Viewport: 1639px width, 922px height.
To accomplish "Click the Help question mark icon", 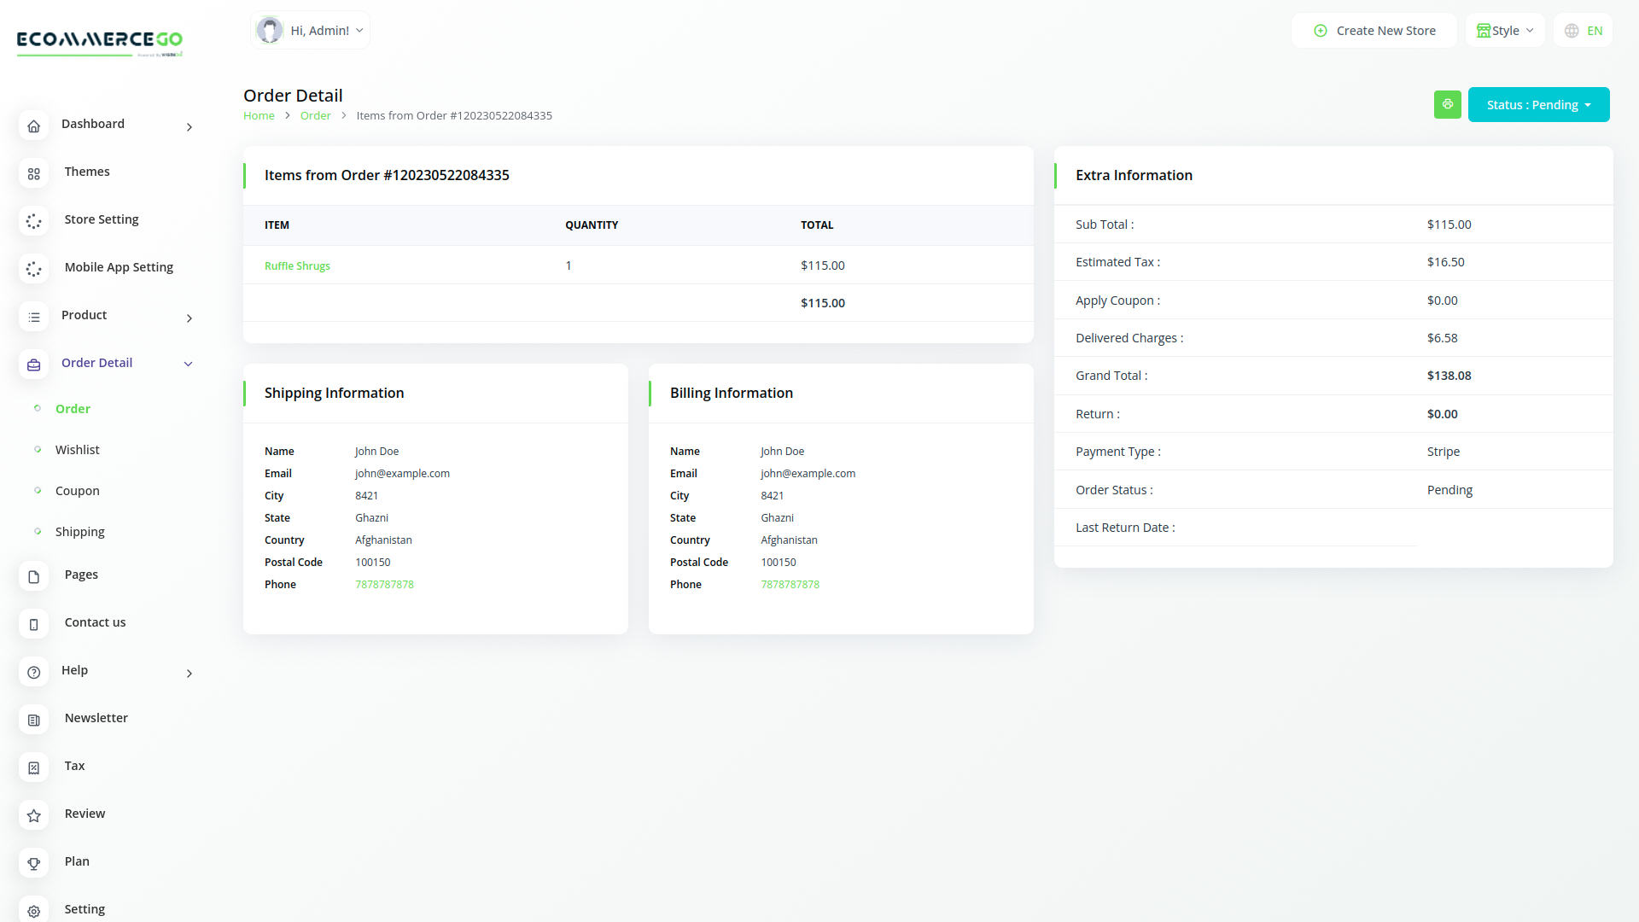I will (x=33, y=673).
